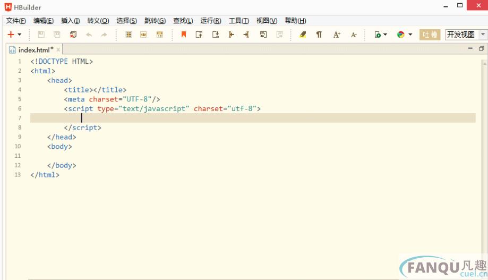Toggle the word wrap icon
The height and width of the screenshot is (280, 488).
tap(263, 35)
